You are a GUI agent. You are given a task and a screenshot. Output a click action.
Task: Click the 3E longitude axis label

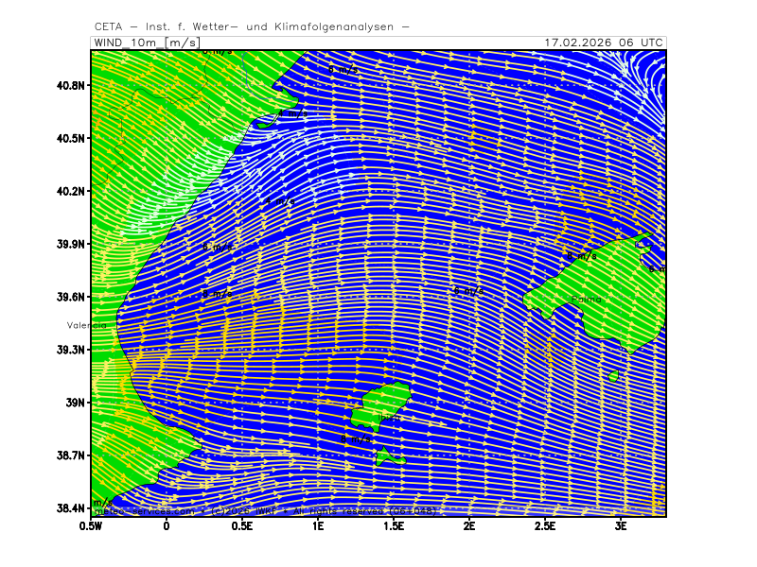coord(621,525)
